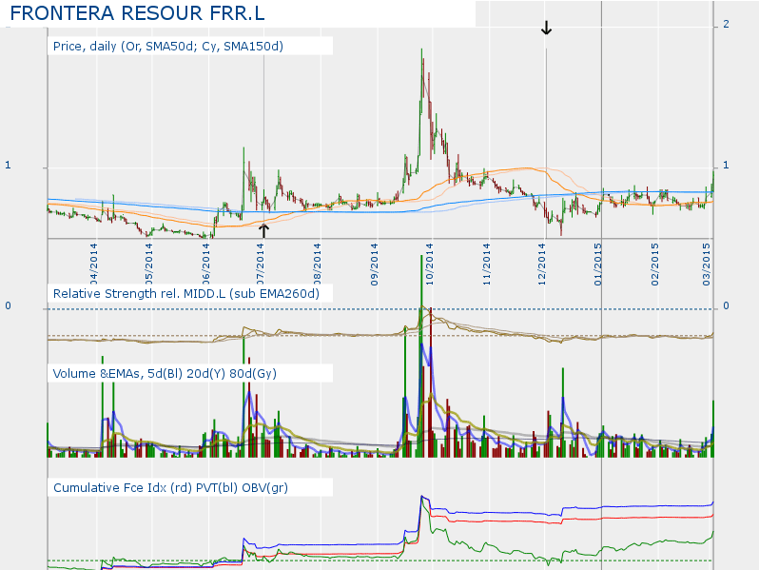Click the 11/2014 date axis label

click(486, 265)
